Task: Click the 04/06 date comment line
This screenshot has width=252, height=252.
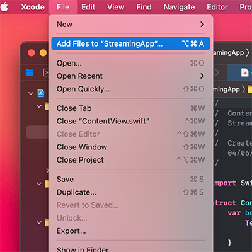Action: [x=239, y=153]
